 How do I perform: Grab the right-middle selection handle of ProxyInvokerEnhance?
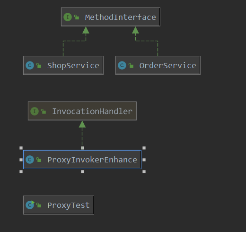click(x=144, y=160)
